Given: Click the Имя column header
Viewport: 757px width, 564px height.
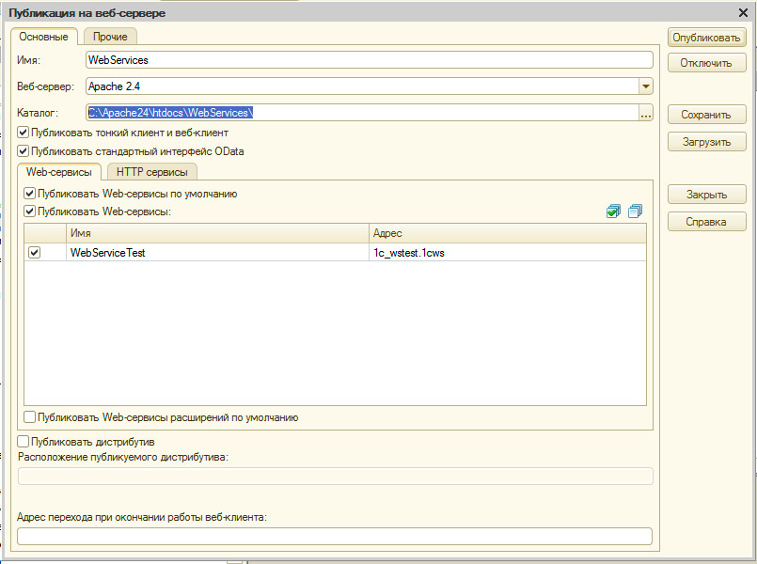Looking at the screenshot, I should pos(217,233).
